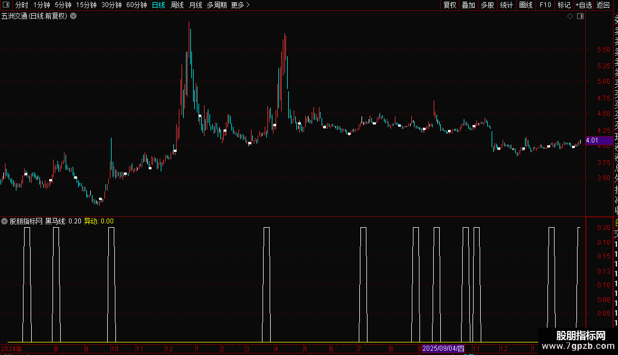Expand dropdown beside 五洲交通 chart title

point(73,16)
